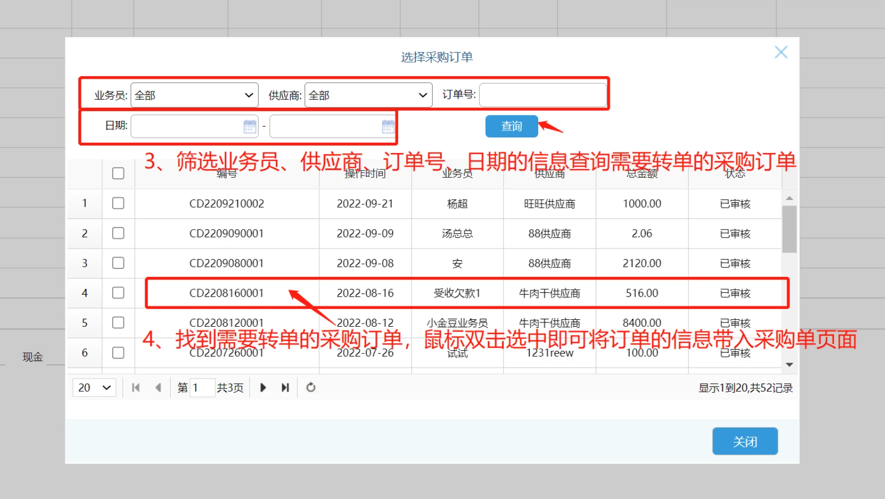885x499 pixels.
Task: Change the page size dropdown showing 20
Action: pos(94,387)
